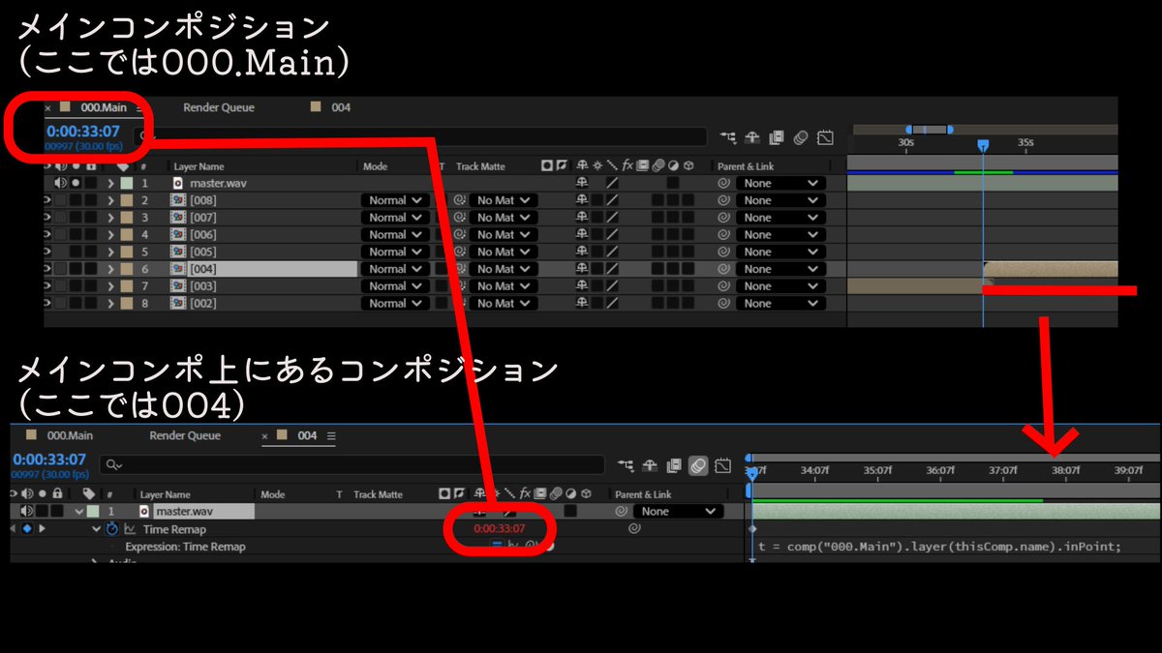Screen dimensions: 1162x653
Task: Expand layer 1 master.wav in 000.Main
Action: pos(110,183)
